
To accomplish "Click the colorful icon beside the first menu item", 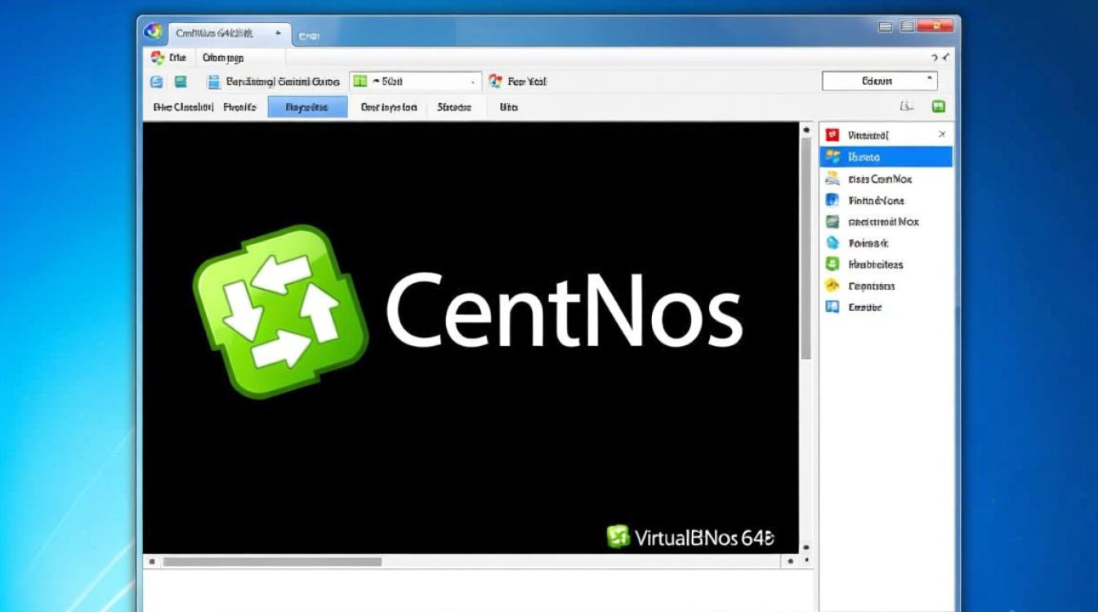I will [x=158, y=58].
